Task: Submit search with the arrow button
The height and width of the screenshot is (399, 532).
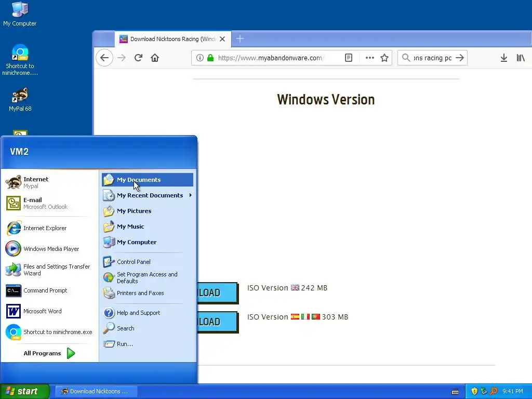Action: 460,58
